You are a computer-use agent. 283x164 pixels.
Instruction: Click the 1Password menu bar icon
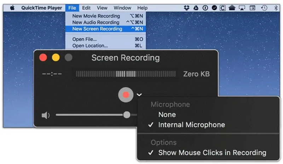coord(205,8)
